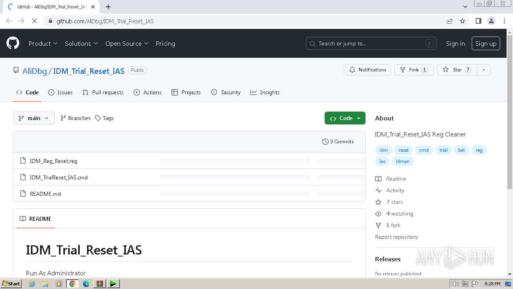Switch to the Insights tab
The height and width of the screenshot is (289, 513).
click(265, 92)
